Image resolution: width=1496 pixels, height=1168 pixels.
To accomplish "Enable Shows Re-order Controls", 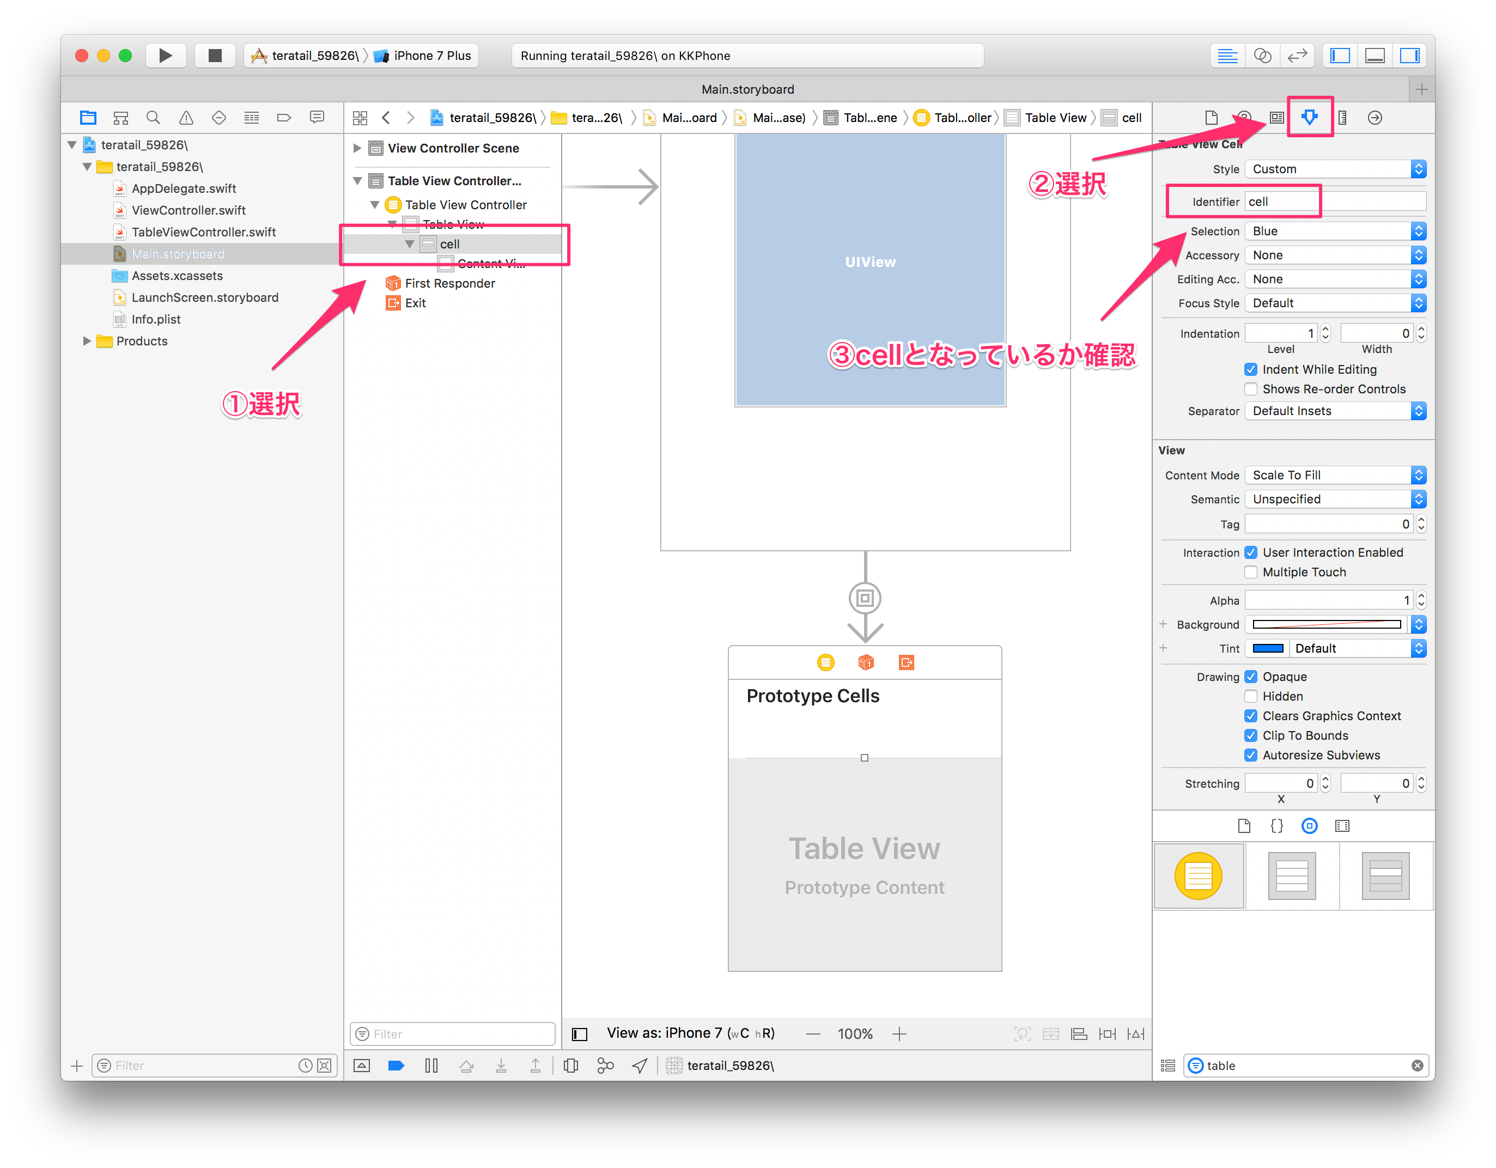I will click(x=1251, y=388).
